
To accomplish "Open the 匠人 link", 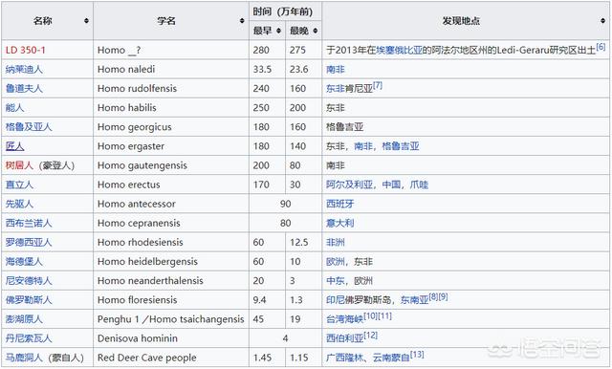I will 15,146.
